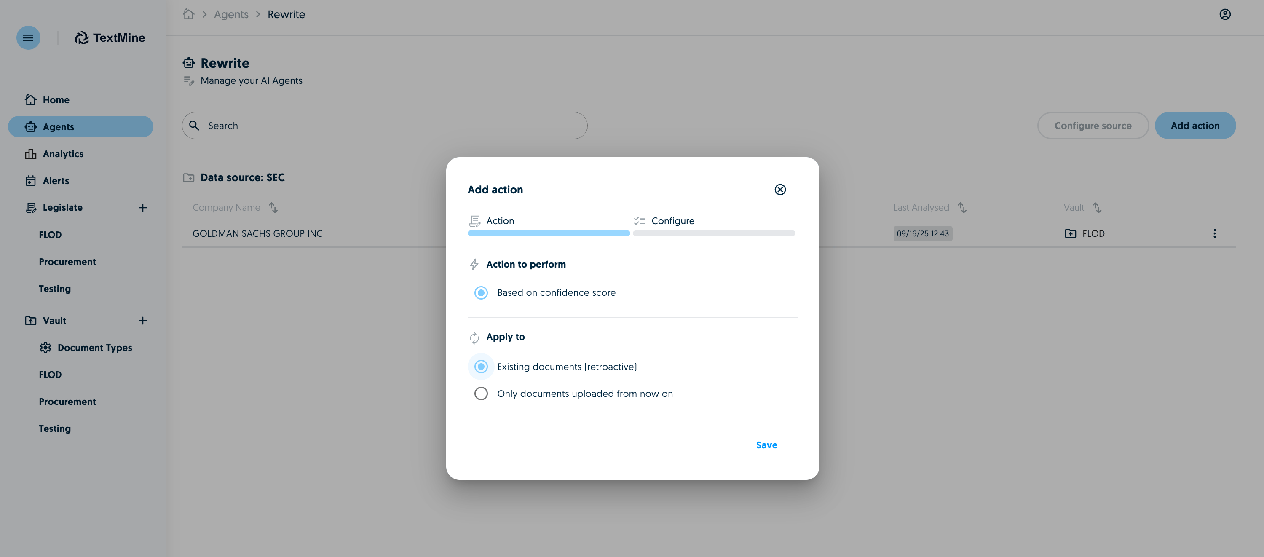1264x557 pixels.
Task: Click Save in the dialog
Action: 766,445
